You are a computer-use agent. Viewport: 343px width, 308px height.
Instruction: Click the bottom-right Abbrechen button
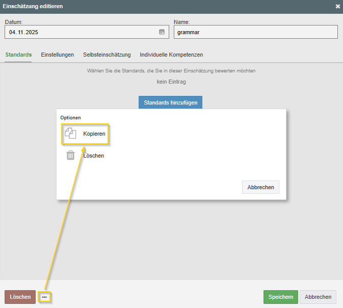click(318, 297)
